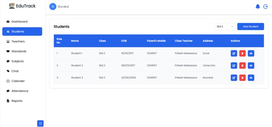Screen dimensions: 272x127
Task: View Student 3 details eye icon
Action: (x=251, y=78)
